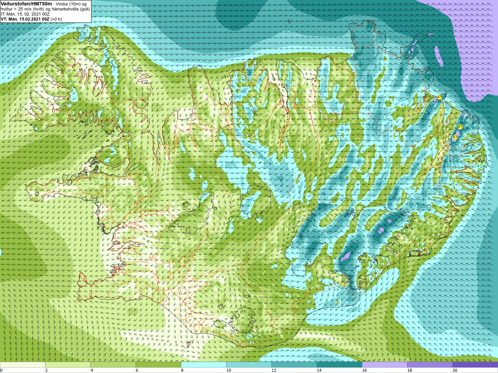
Task: Select the dark violet above-20 m/s legend segment
Action: 475,365
